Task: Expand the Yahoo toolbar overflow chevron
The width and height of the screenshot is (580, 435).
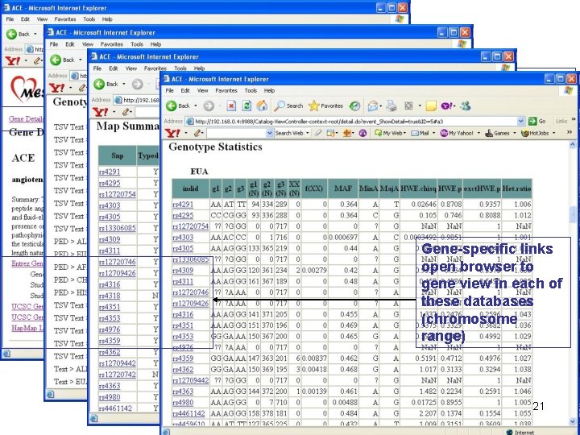Action: (x=570, y=132)
